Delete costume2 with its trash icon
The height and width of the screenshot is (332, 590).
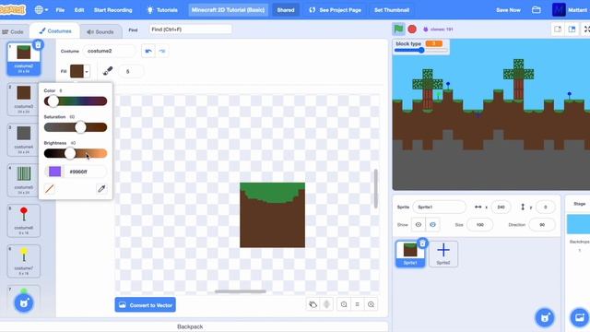coord(38,45)
